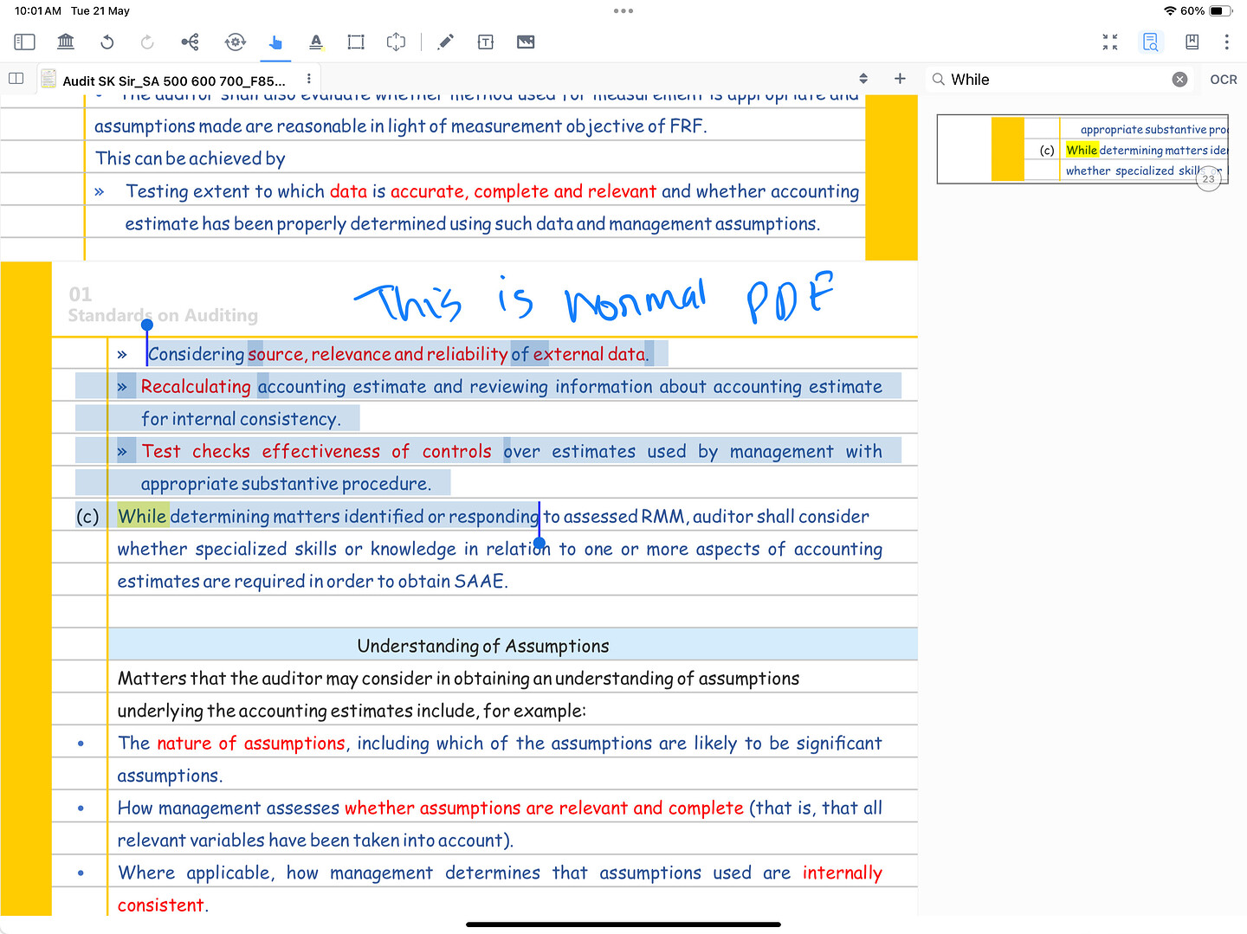This screenshot has width=1247, height=934.
Task: Click the text Test checks effectiveness of controls
Action: [x=317, y=452]
